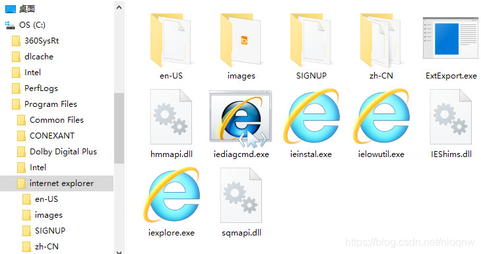481x254 pixels.
Task: Click the IEShims.dll file name label
Action: tap(451, 154)
